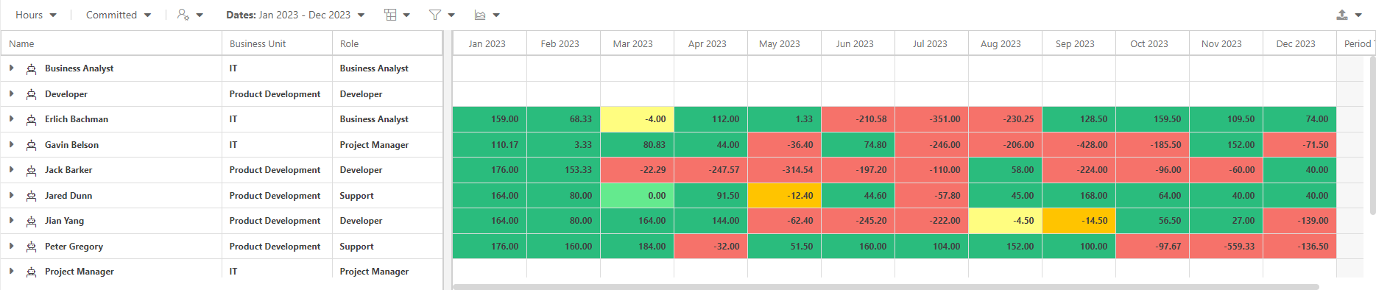
Task: Click Erlich Bachman's 159.50 October cell
Action: tap(1152, 119)
